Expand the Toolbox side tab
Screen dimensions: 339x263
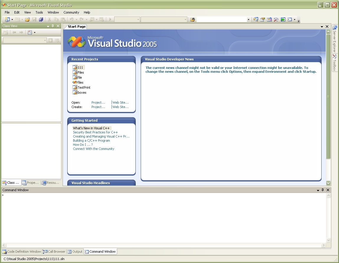click(335, 62)
